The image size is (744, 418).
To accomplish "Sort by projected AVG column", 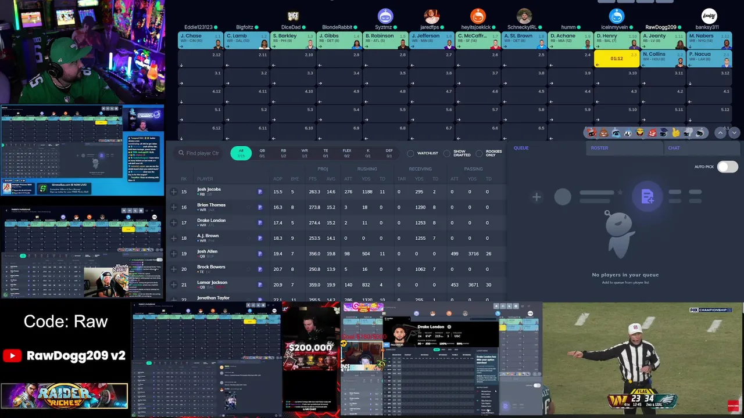I will coord(331,179).
